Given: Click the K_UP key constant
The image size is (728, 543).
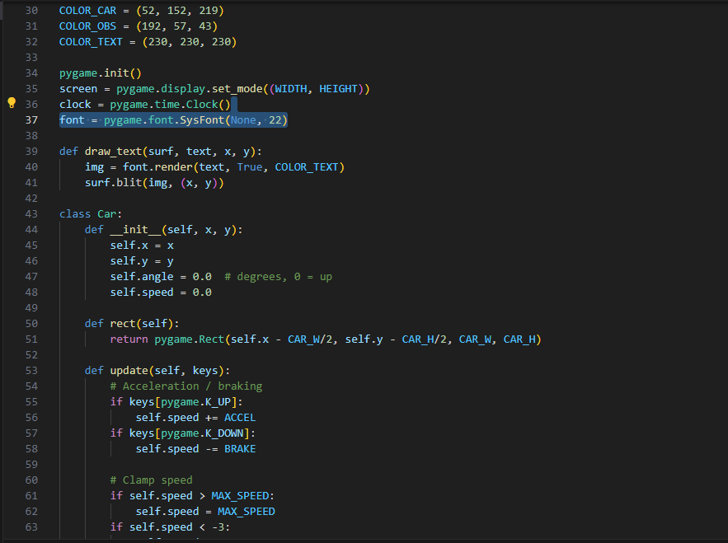Looking at the screenshot, I should click(x=220, y=401).
